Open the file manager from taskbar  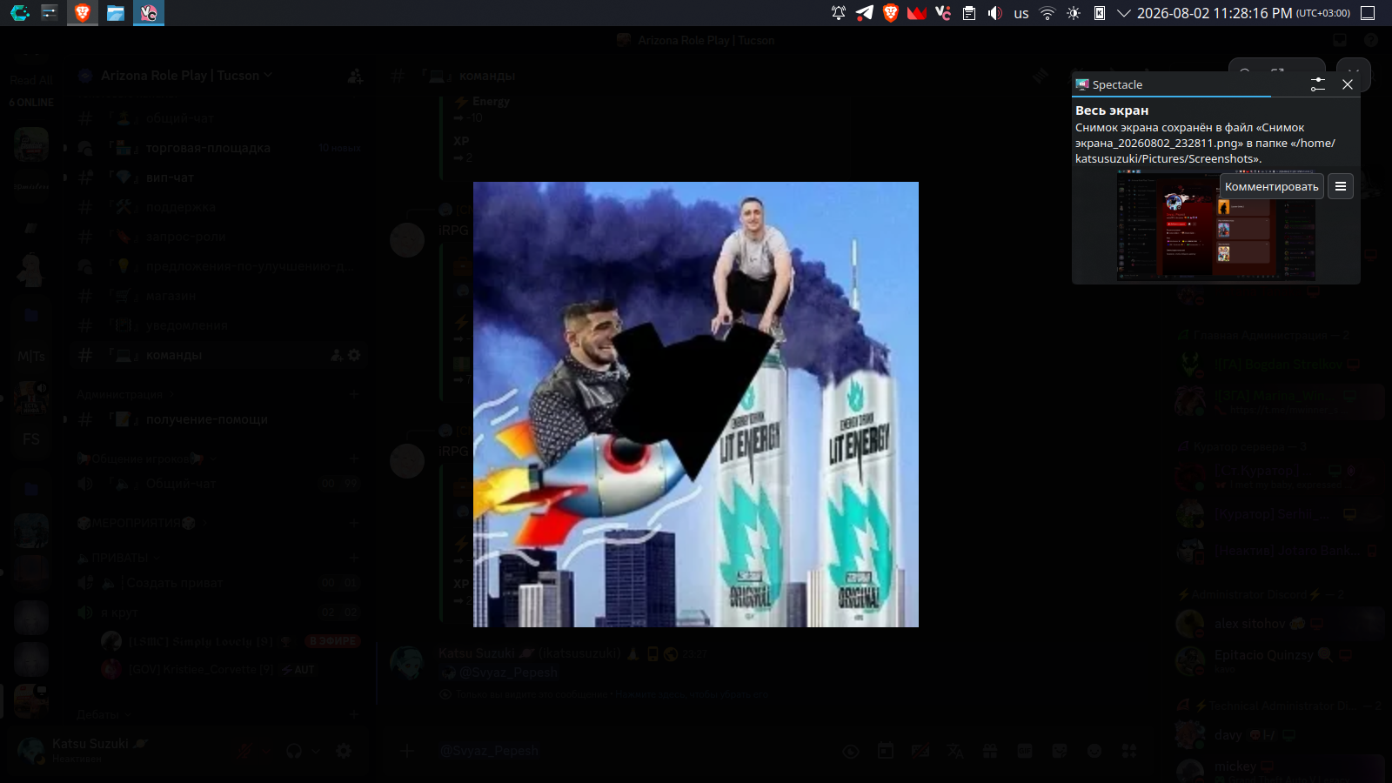(115, 13)
